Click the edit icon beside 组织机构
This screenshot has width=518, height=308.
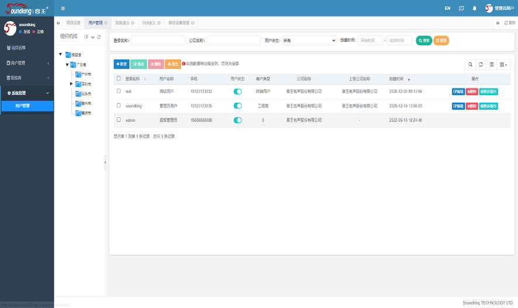click(86, 37)
